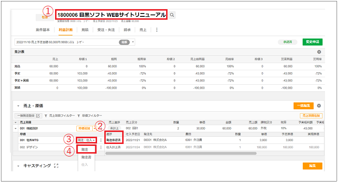338x182 pixels.
Task: Open the 見積 tab
Action: (x=85, y=30)
